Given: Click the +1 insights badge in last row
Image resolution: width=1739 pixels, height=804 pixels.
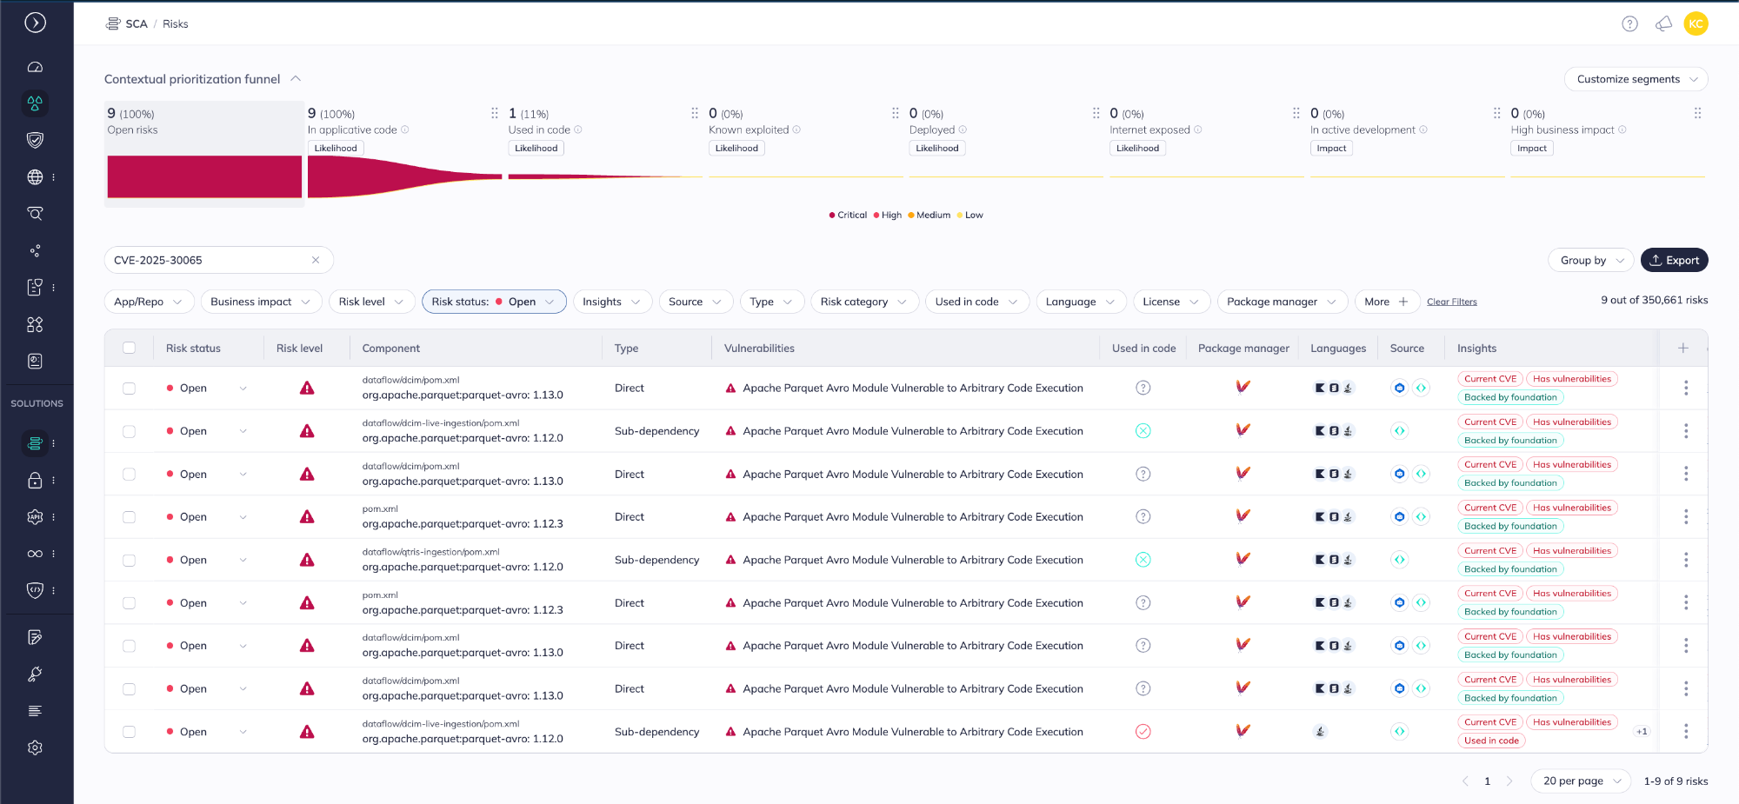Looking at the screenshot, I should [x=1642, y=732].
